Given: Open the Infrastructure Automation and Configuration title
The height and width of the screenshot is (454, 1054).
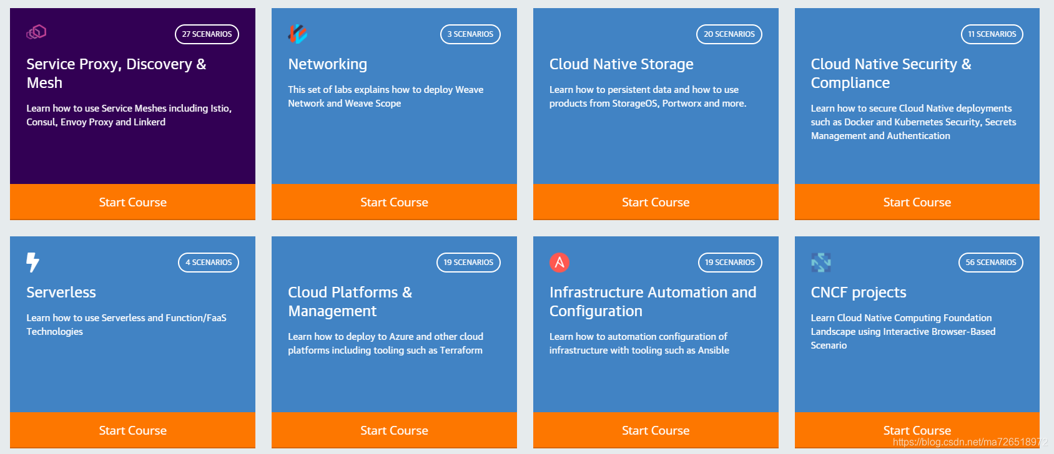Looking at the screenshot, I should (x=653, y=302).
